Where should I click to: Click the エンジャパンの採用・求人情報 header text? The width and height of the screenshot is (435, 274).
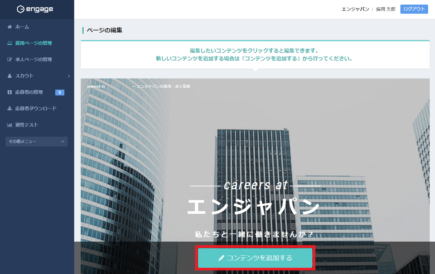click(163, 87)
